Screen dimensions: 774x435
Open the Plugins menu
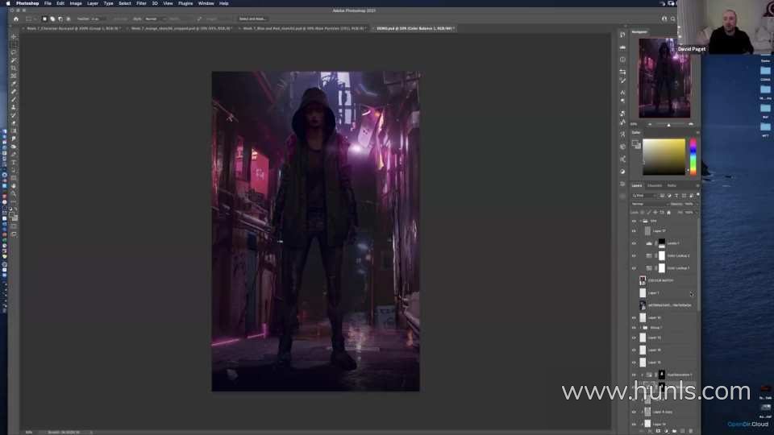[x=185, y=3]
